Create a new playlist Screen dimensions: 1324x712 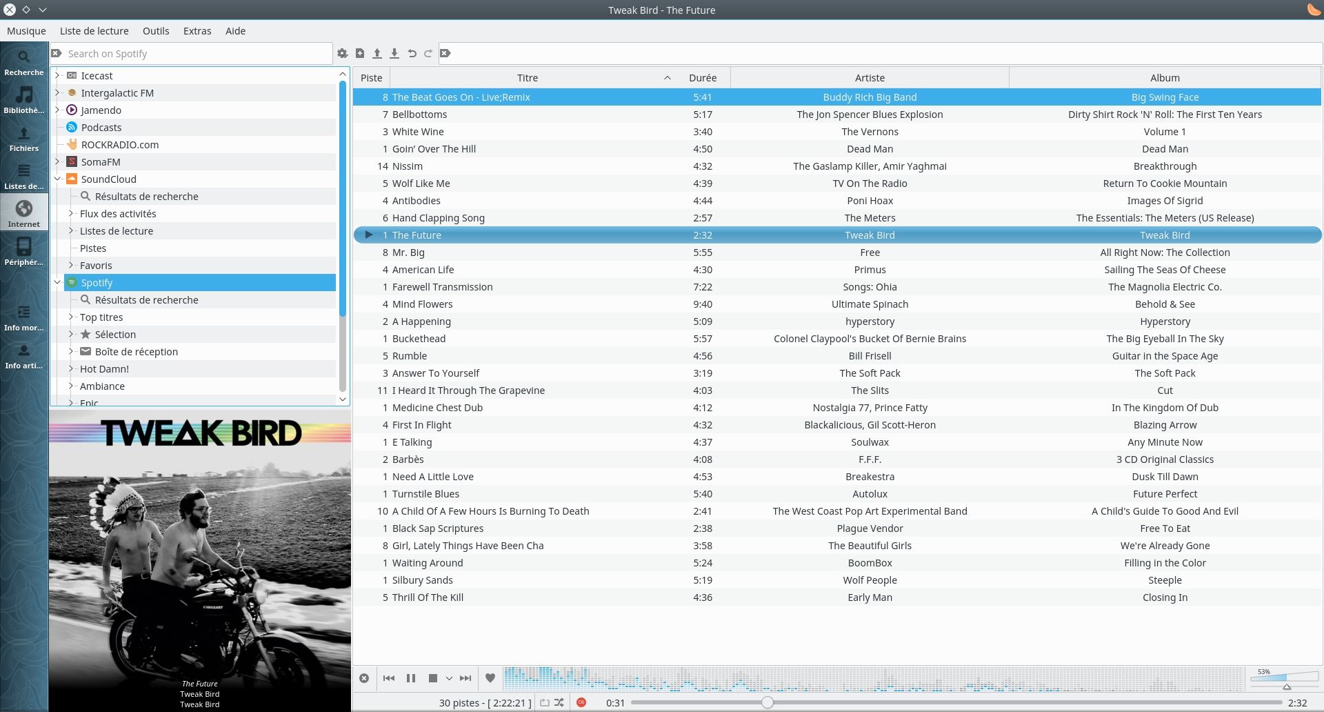point(360,53)
